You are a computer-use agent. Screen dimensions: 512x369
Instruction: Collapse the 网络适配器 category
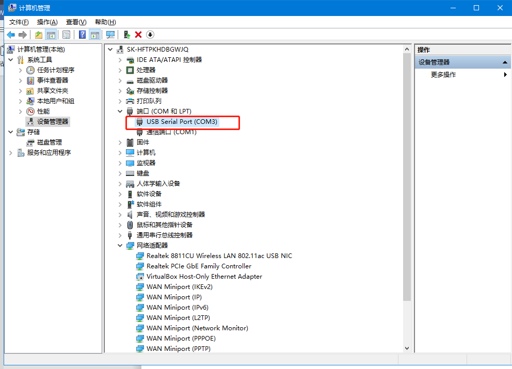(x=120, y=246)
